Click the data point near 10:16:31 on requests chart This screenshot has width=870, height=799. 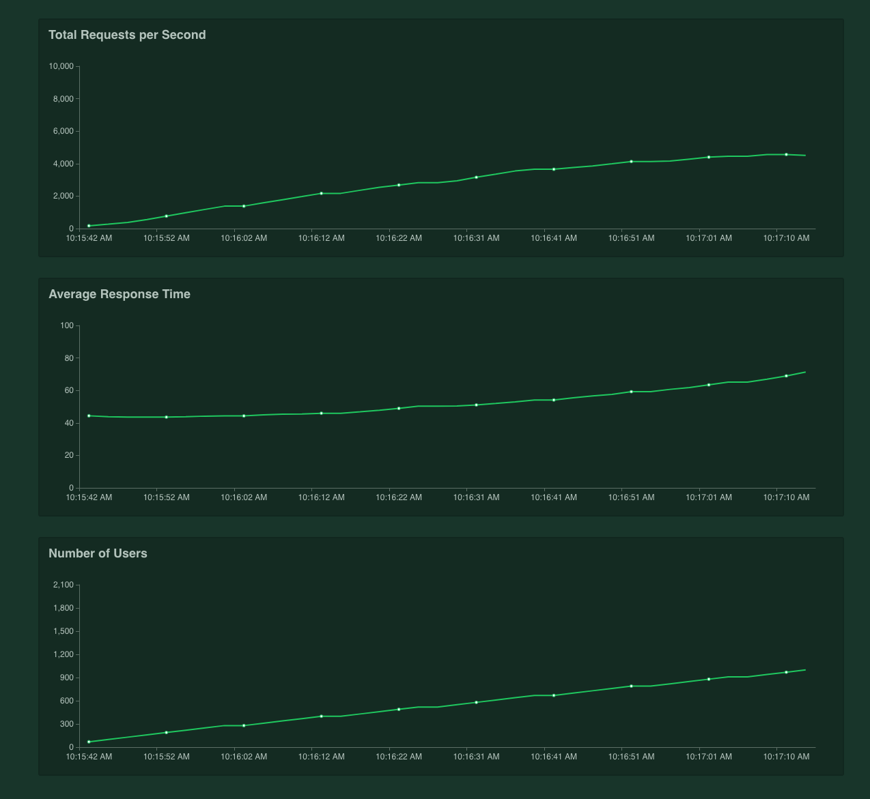point(477,177)
